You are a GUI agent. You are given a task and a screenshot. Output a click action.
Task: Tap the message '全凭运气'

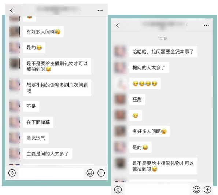pos(36,138)
